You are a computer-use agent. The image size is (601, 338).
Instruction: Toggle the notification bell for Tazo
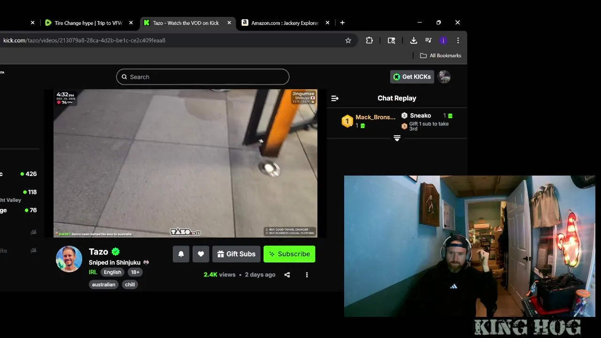(x=181, y=254)
